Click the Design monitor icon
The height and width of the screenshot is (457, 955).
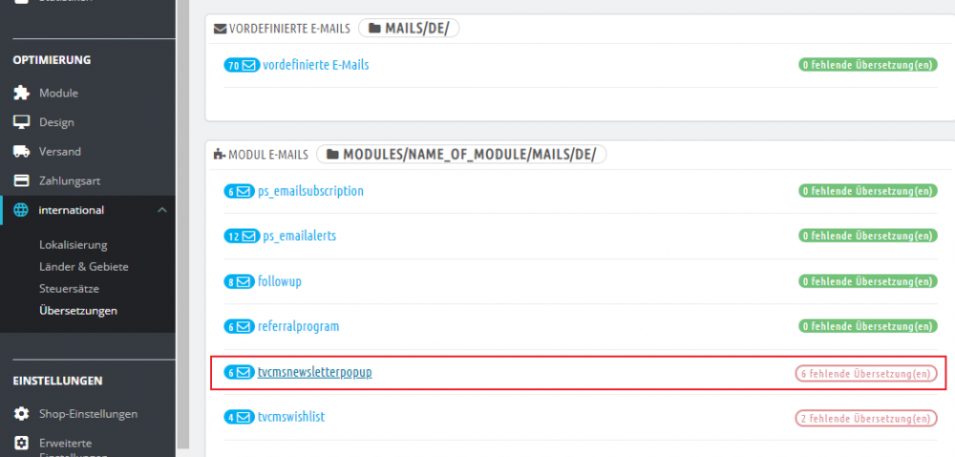click(x=21, y=122)
